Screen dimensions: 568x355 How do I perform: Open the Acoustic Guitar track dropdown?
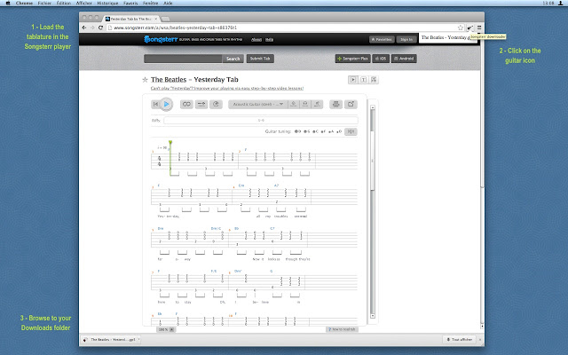258,105
